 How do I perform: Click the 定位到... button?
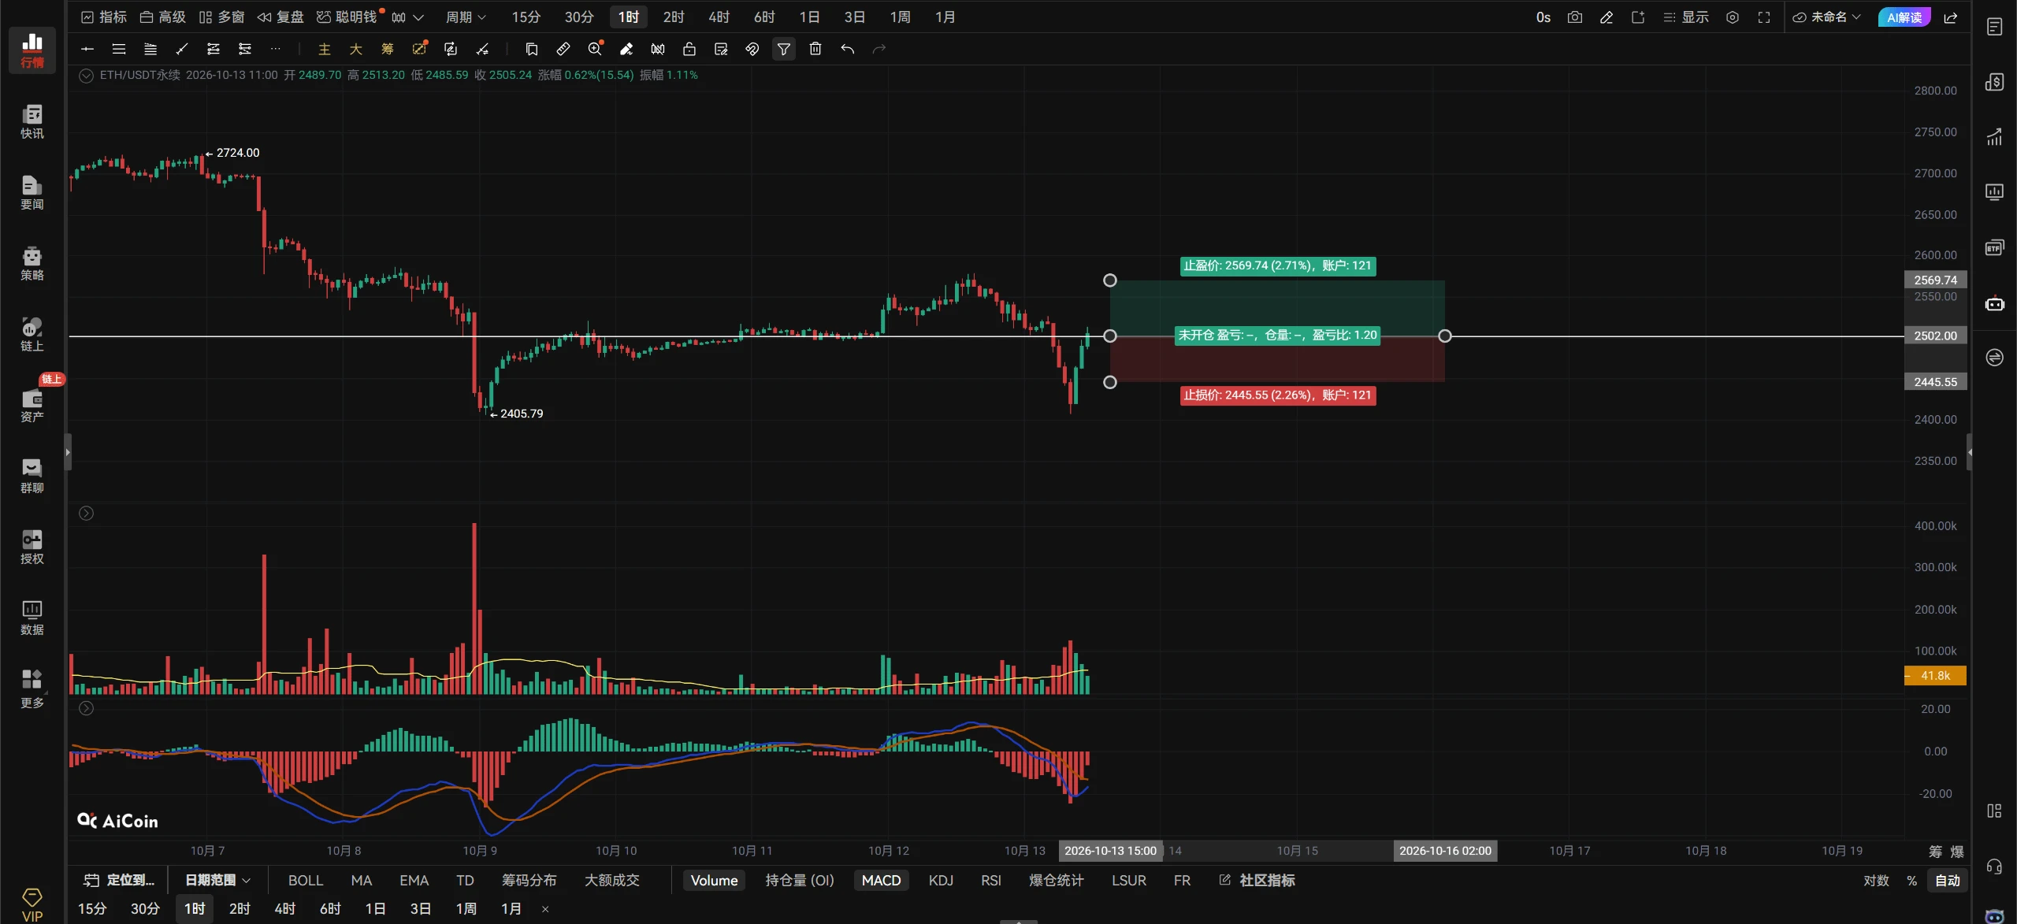tap(119, 880)
